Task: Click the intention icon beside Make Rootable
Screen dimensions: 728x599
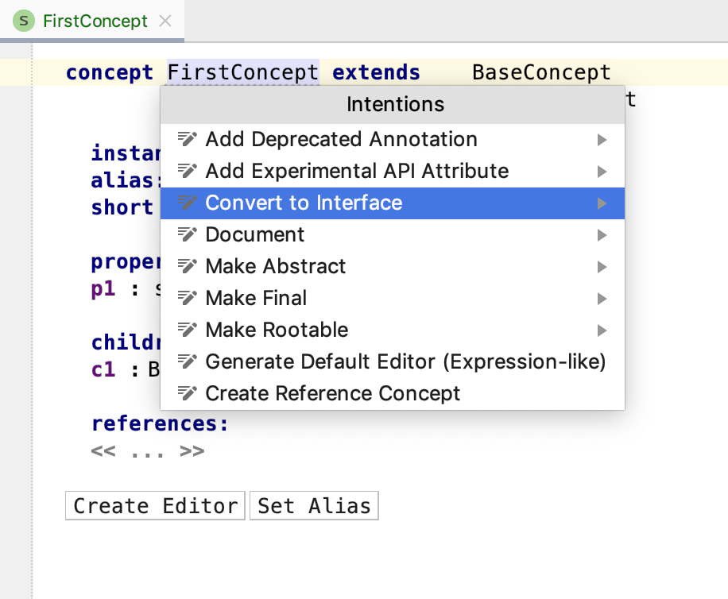Action: (x=187, y=330)
